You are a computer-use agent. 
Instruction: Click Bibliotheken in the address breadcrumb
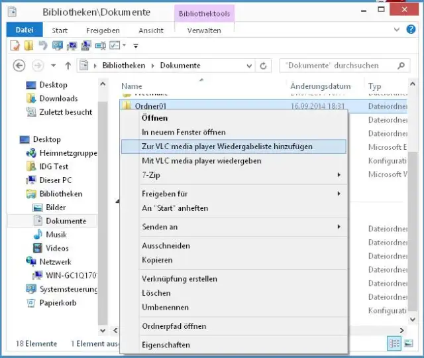(125, 66)
